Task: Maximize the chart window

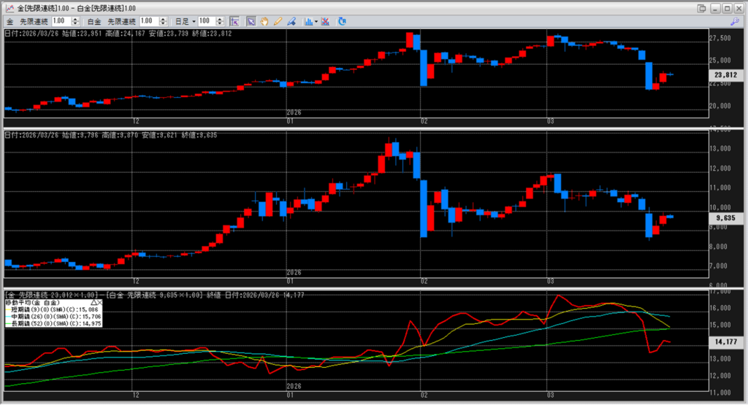Action: pos(727,8)
